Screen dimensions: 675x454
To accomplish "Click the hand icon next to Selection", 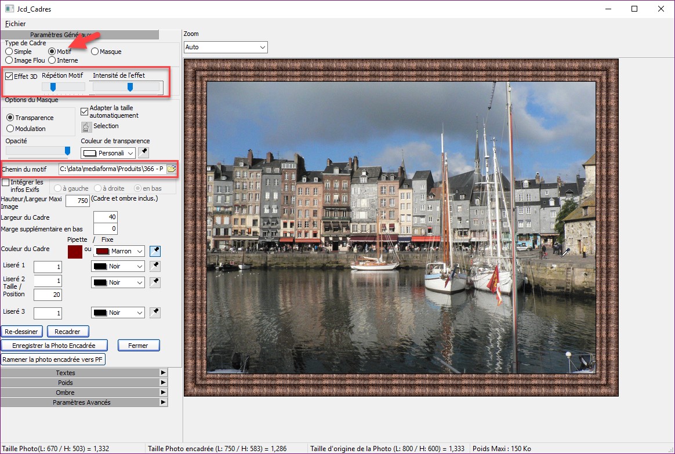I will click(86, 126).
